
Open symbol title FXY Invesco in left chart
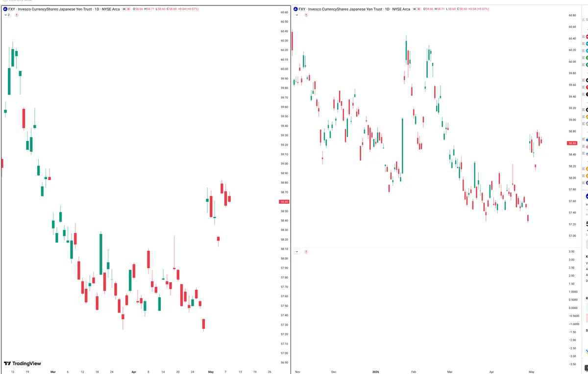64,9
